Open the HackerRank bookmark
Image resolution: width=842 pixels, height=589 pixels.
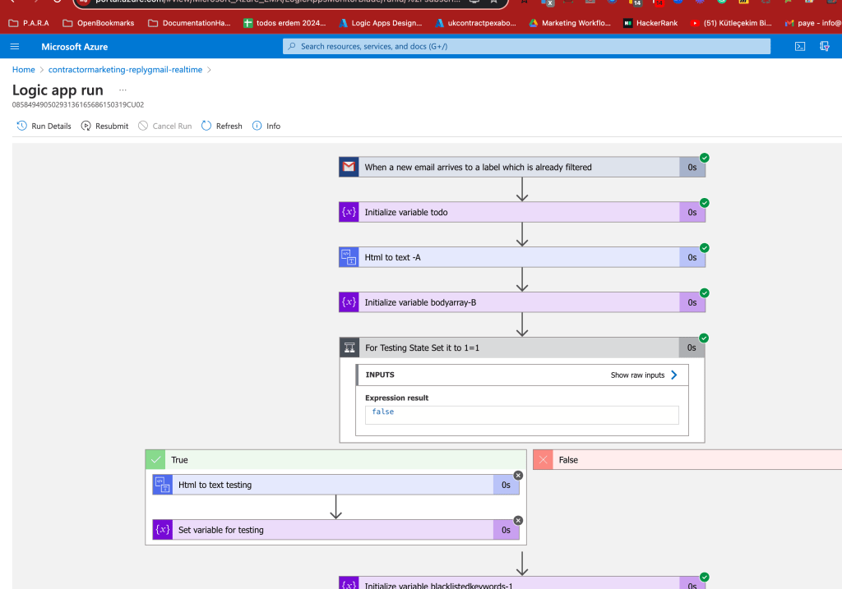(650, 23)
